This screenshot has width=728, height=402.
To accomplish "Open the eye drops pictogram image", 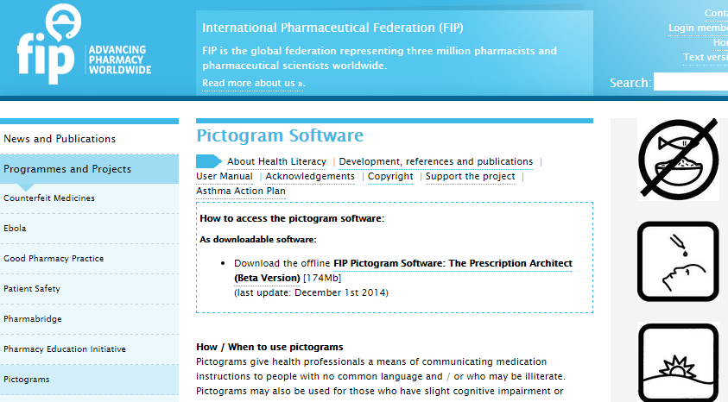I will click(x=678, y=261).
